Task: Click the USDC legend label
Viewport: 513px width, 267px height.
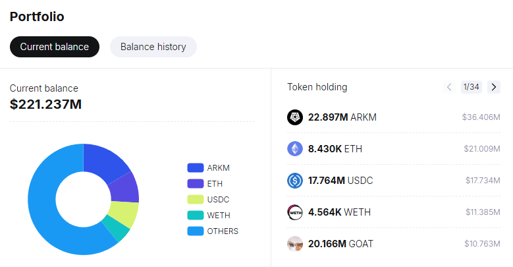Action: [218, 199]
